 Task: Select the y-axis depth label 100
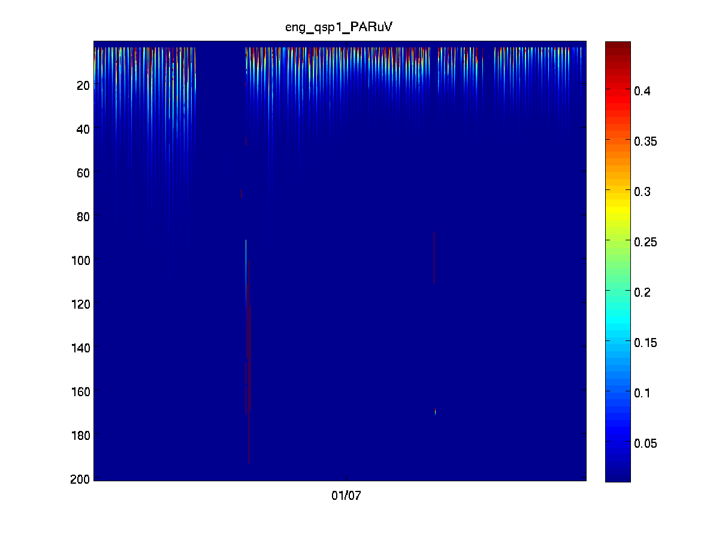[x=80, y=260]
